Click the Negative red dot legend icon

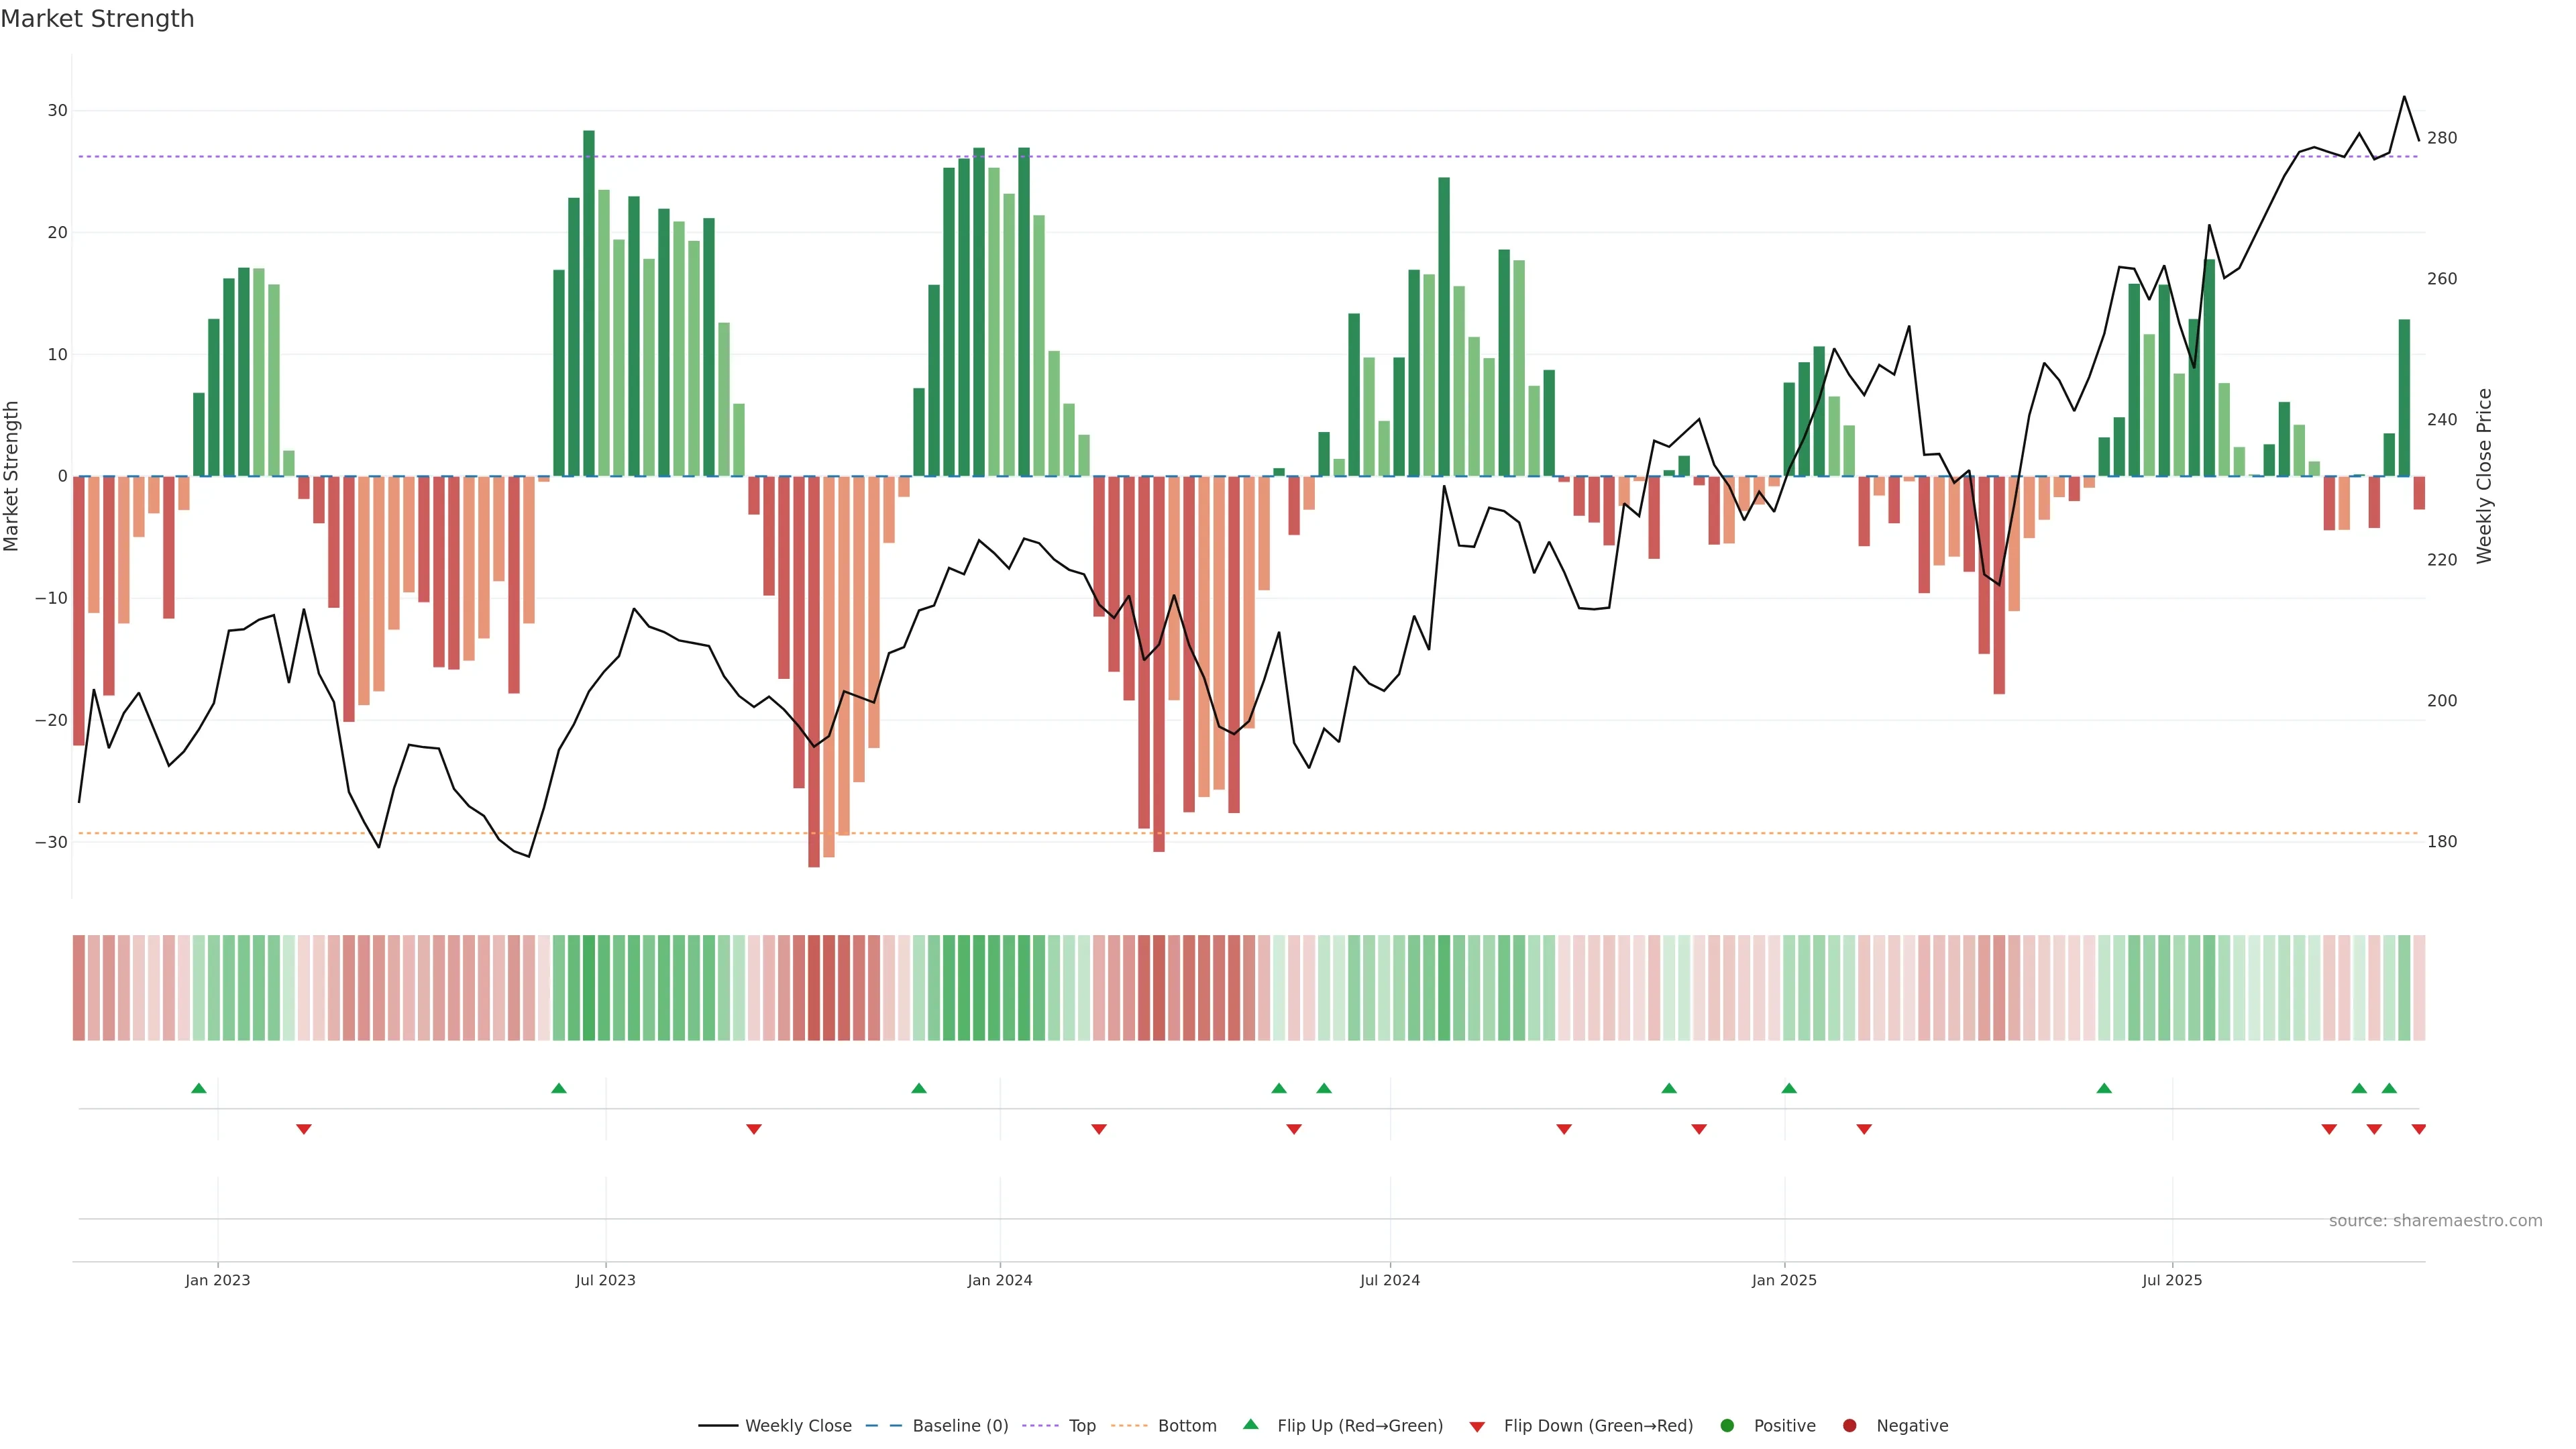[x=1849, y=1425]
